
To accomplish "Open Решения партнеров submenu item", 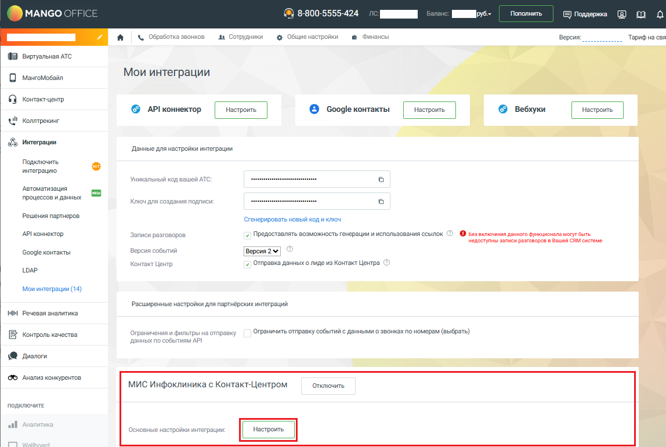I will click(x=51, y=216).
